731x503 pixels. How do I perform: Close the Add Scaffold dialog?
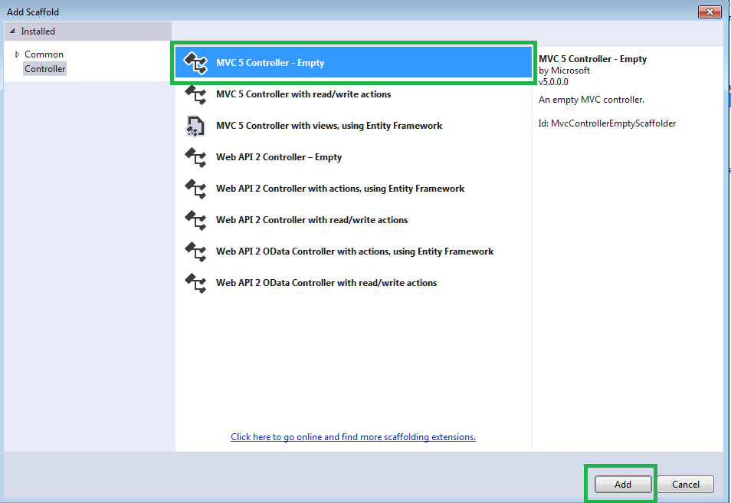(x=710, y=12)
